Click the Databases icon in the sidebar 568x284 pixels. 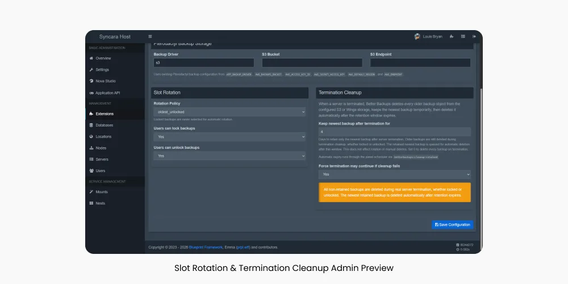[x=91, y=126]
